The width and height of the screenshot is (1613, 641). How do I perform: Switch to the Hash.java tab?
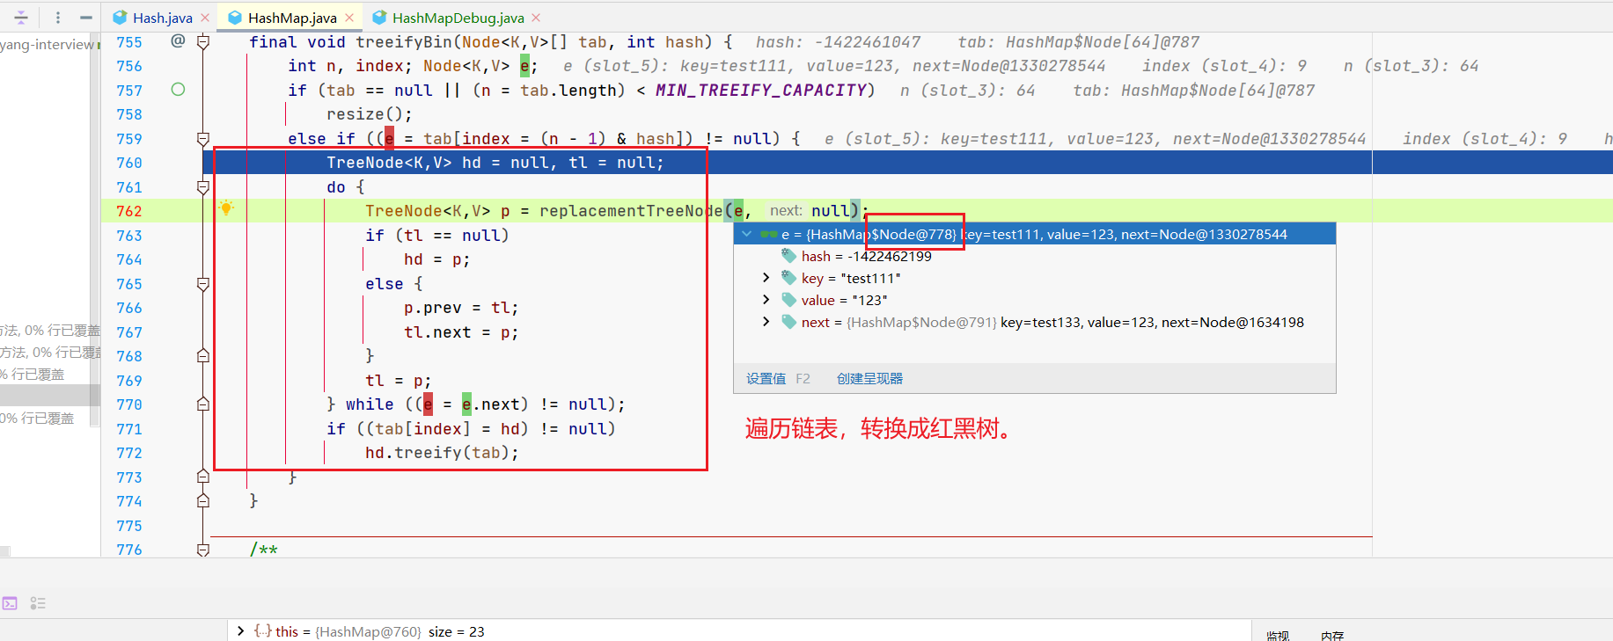pos(163,18)
